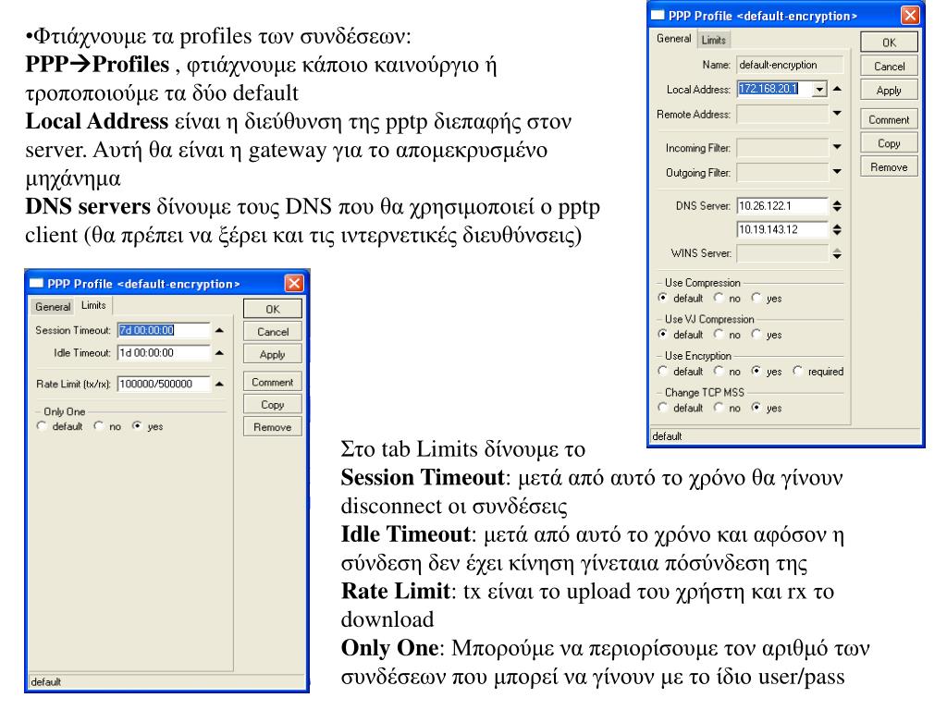Image resolution: width=947 pixels, height=710 pixels.
Task: Click the Name field default-encryption
Action: [x=790, y=65]
